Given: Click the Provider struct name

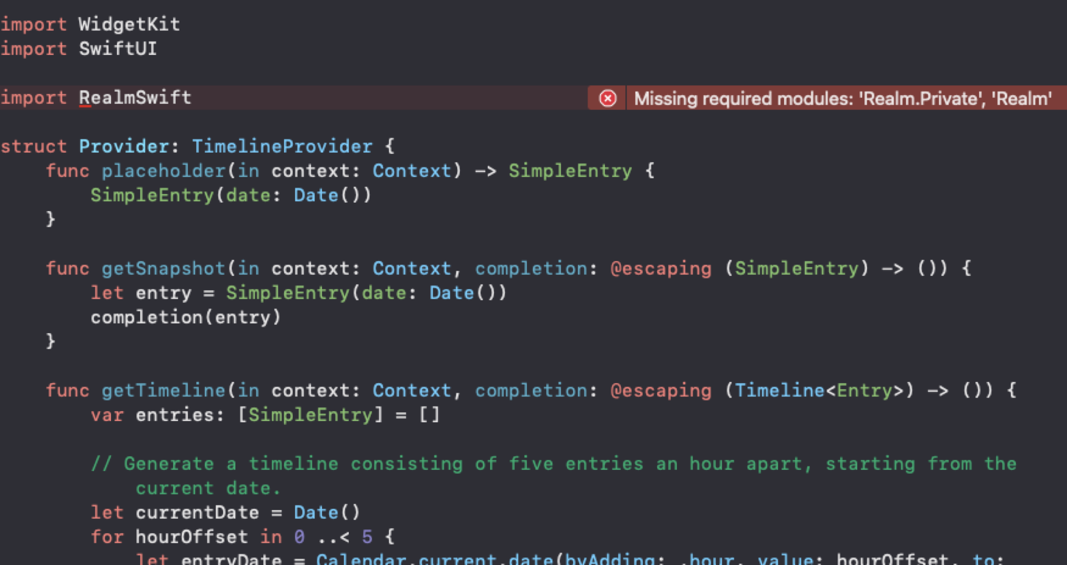Looking at the screenshot, I should (124, 147).
